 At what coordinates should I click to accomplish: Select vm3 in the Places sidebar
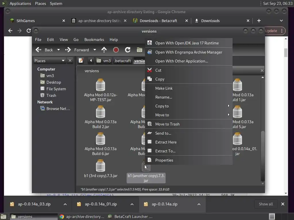click(47, 76)
